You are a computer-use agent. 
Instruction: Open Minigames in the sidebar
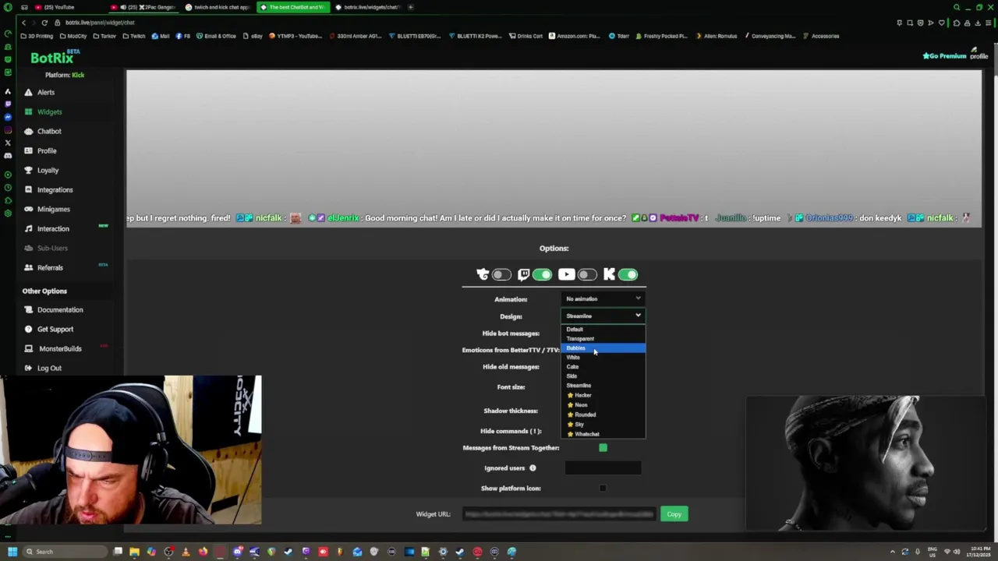pyautogui.click(x=53, y=209)
